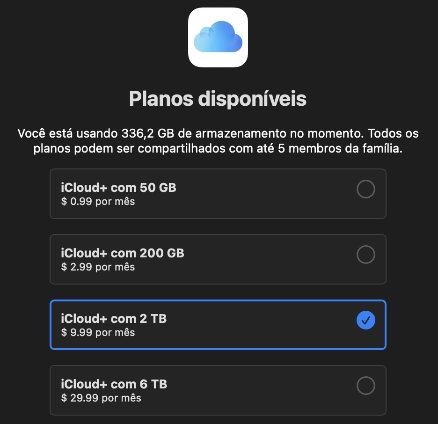Click the '$ 9.99 por mês' price label
438x424 pixels.
click(x=99, y=332)
